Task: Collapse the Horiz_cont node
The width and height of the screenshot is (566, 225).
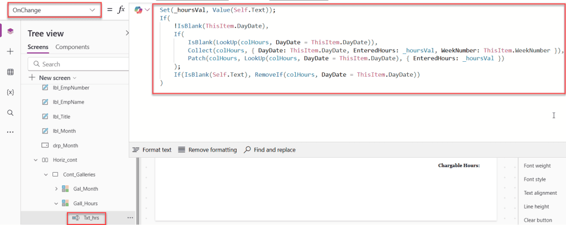Action: [36, 160]
